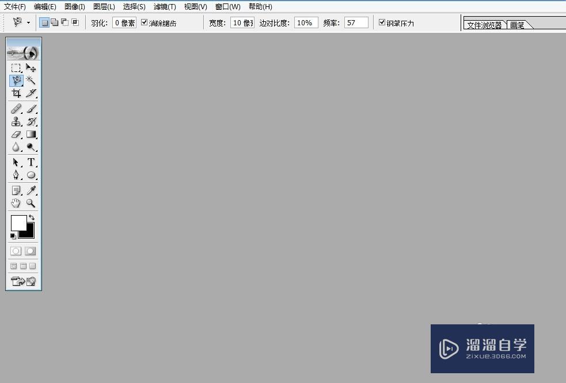Click the white foreground color swatch
The height and width of the screenshot is (383, 566).
point(18,222)
